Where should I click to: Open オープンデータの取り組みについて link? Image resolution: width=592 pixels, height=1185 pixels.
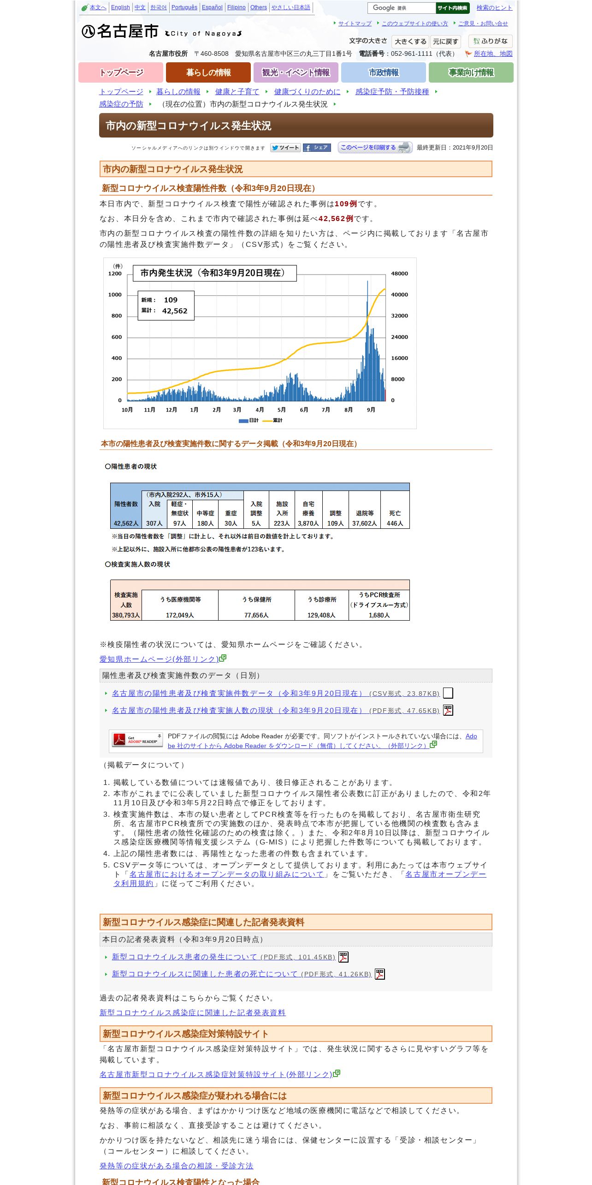coord(226,874)
